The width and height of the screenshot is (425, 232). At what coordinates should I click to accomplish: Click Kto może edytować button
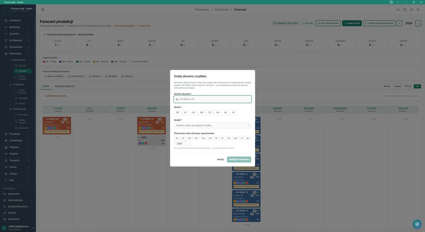click(x=328, y=23)
